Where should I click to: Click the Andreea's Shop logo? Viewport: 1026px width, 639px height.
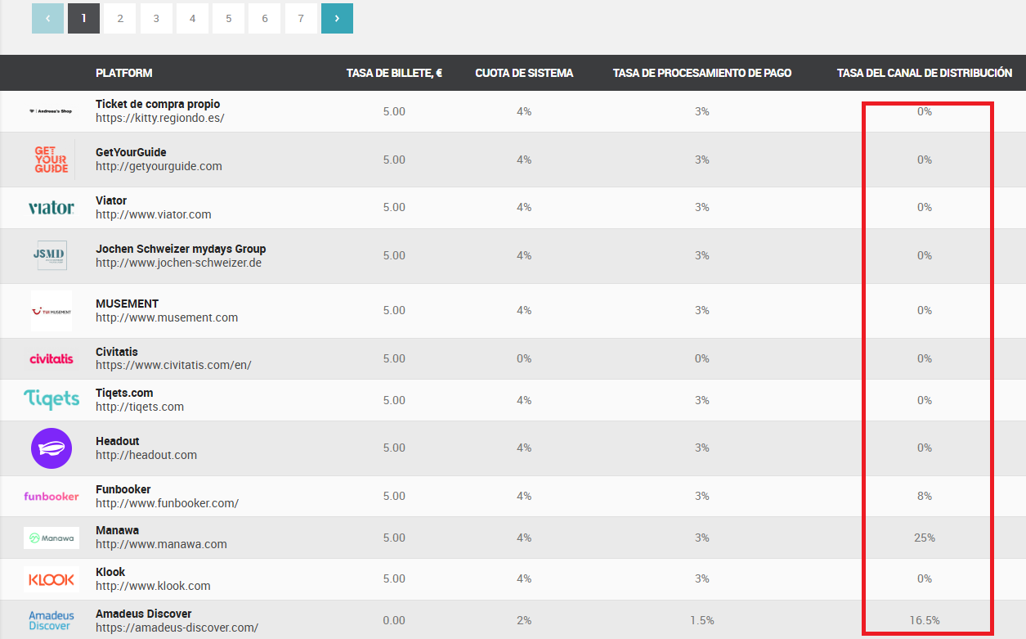(x=51, y=111)
